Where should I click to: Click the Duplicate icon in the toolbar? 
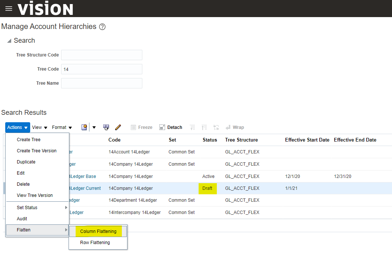click(106, 127)
